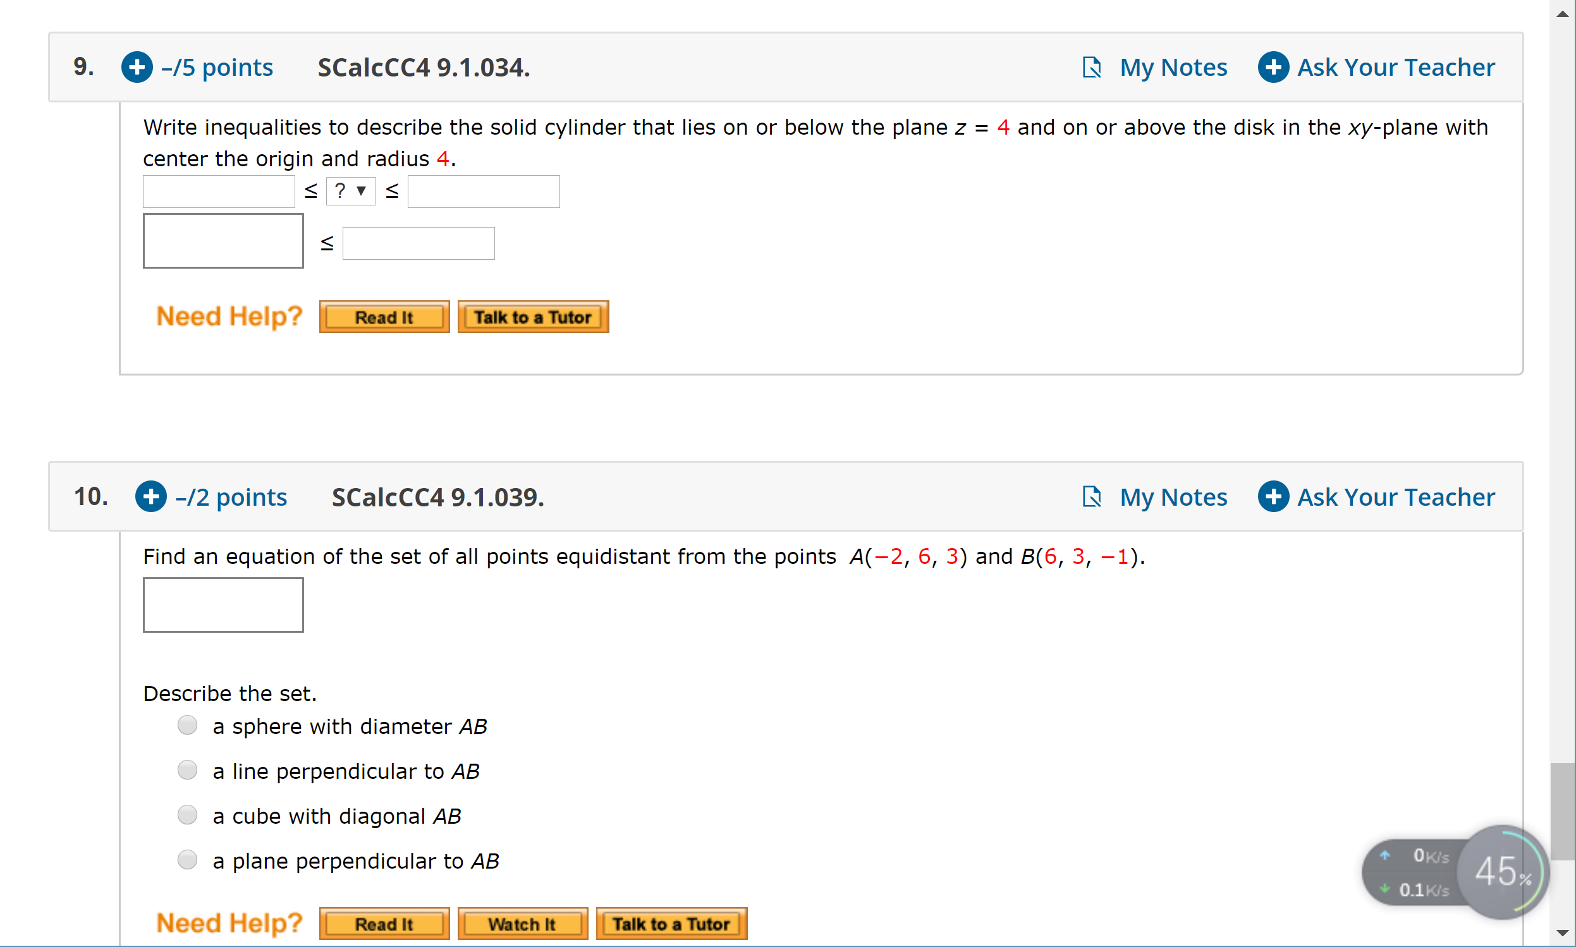Viewport: 1576px width, 947px height.
Task: Expand question 9 points plus icon
Action: point(137,67)
